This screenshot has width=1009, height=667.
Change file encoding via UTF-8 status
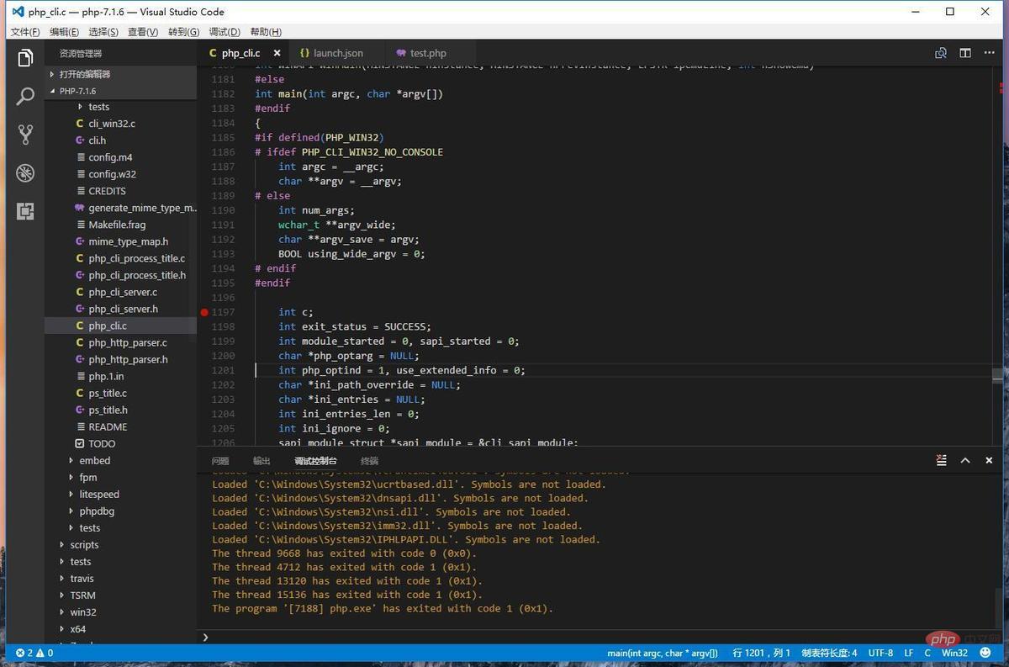[x=880, y=653]
